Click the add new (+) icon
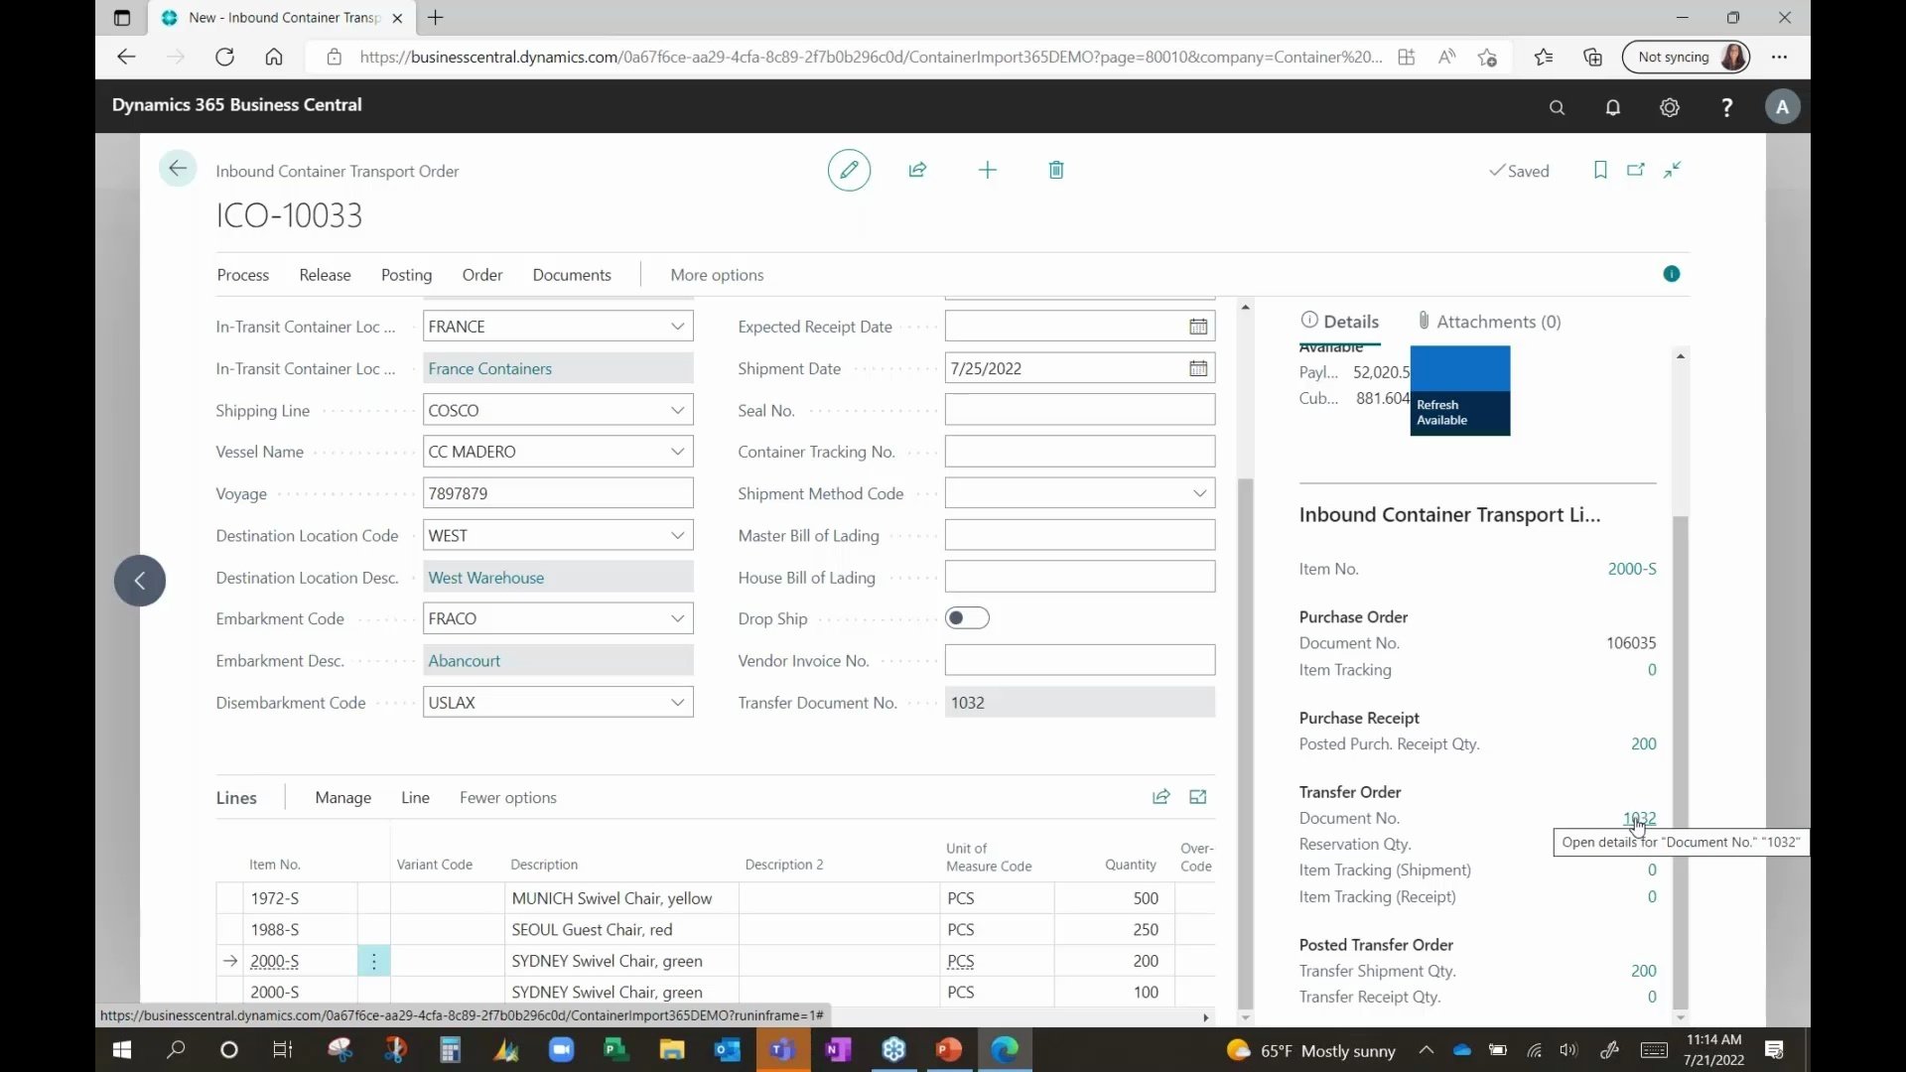1906x1072 pixels. [x=987, y=170]
